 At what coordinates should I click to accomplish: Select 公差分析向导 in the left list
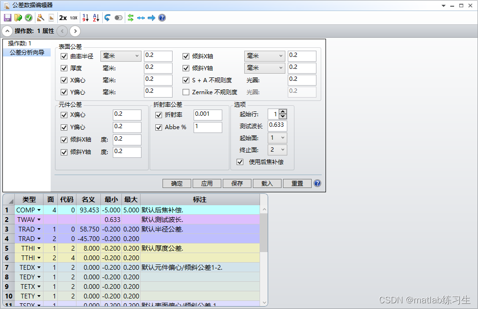(27, 53)
